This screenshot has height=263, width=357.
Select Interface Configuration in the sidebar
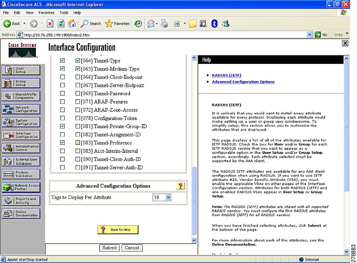[21, 135]
